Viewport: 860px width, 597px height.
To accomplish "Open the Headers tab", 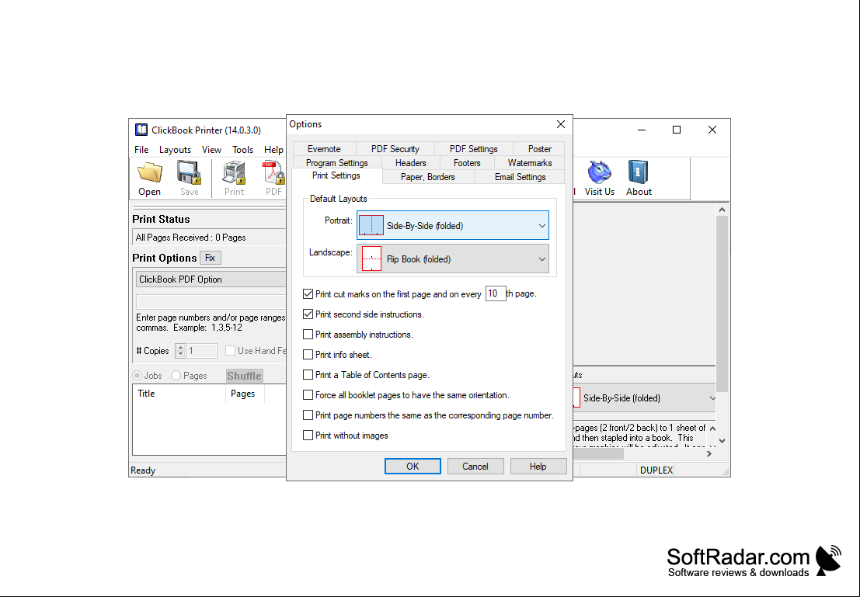I will tap(410, 163).
